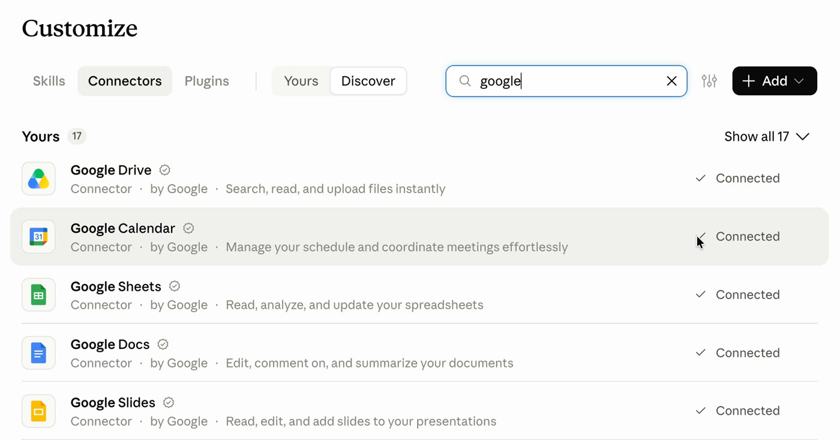Switch to the Yours view toggle
This screenshot has height=440, width=840.
[x=301, y=81]
